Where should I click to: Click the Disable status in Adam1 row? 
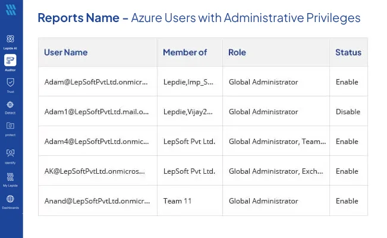pos(348,111)
